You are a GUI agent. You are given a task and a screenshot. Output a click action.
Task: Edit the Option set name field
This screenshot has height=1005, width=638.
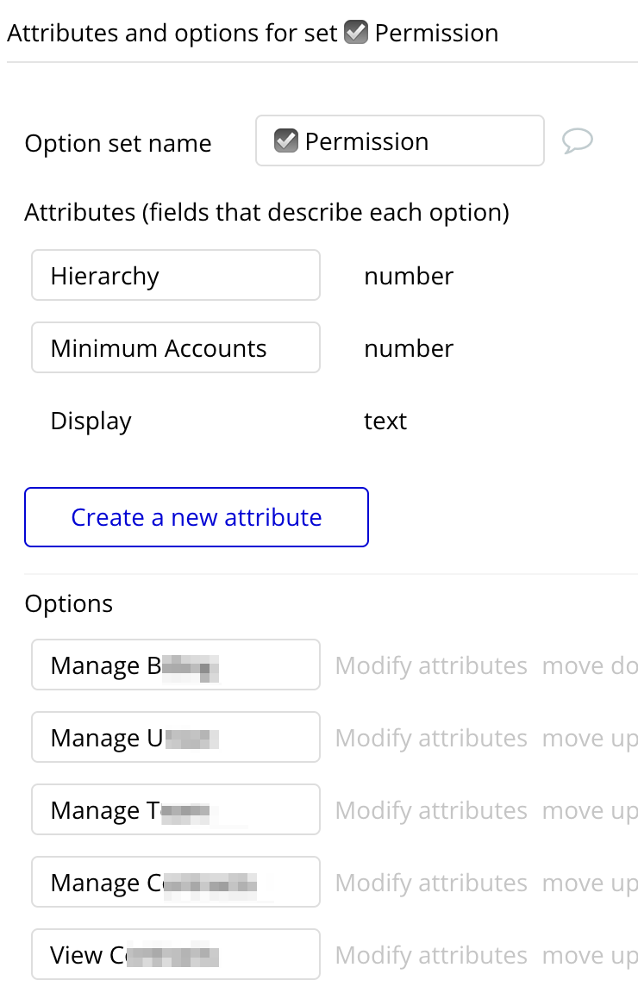point(414,140)
